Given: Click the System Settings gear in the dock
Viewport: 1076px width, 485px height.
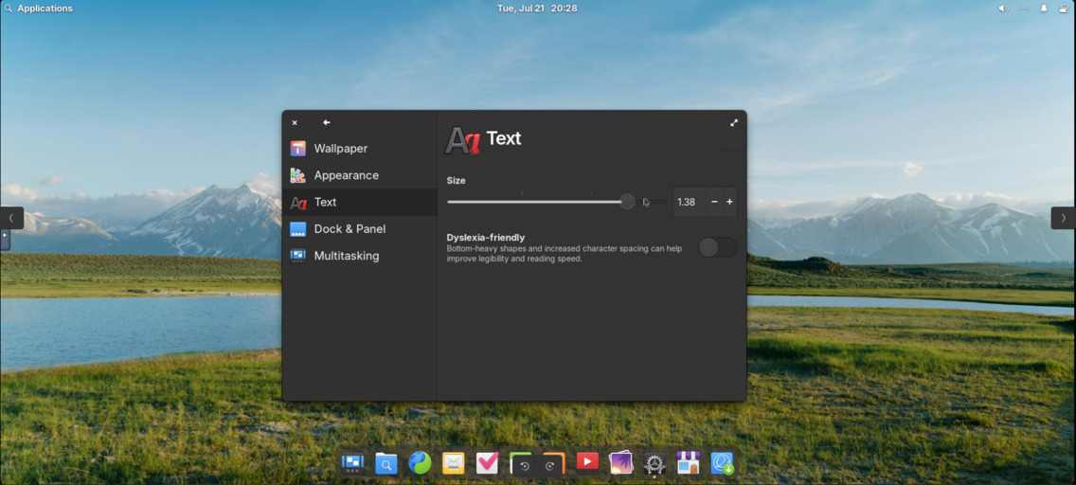Looking at the screenshot, I should pyautogui.click(x=654, y=464).
